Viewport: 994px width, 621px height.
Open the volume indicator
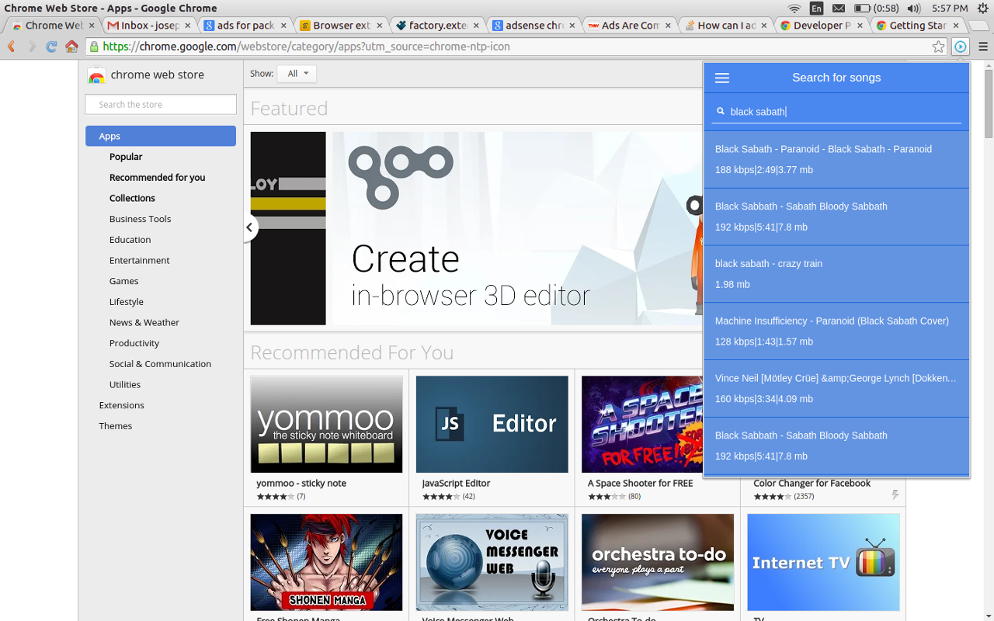click(914, 9)
